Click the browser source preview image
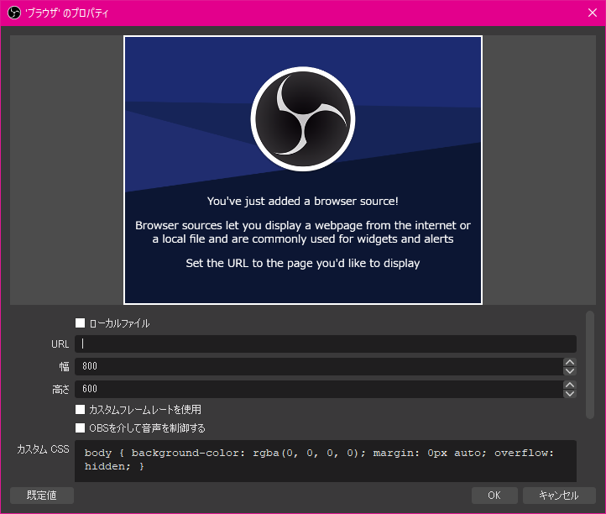606x514 pixels. (x=303, y=170)
